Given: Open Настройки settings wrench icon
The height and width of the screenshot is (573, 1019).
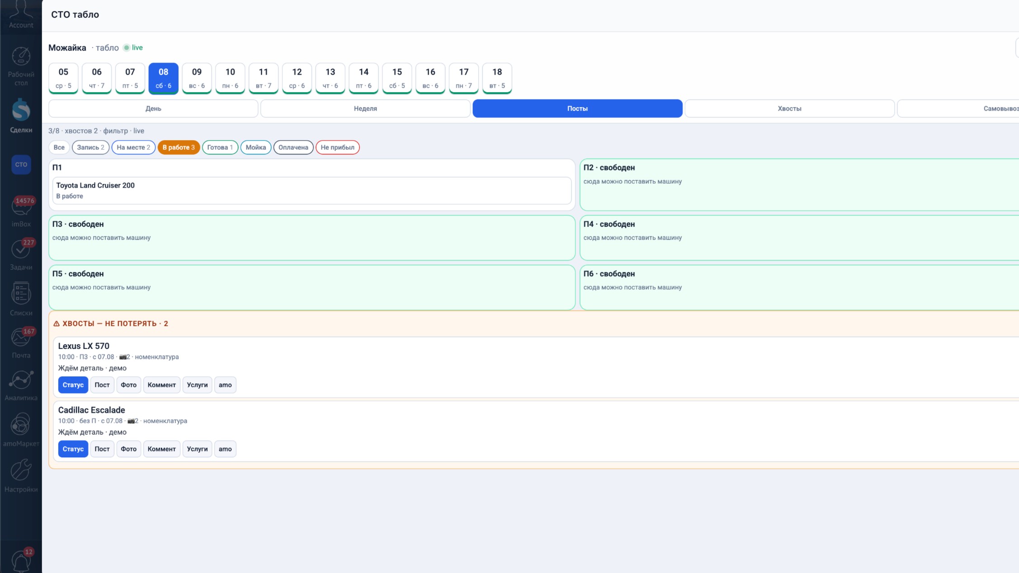Looking at the screenshot, I should click(21, 470).
